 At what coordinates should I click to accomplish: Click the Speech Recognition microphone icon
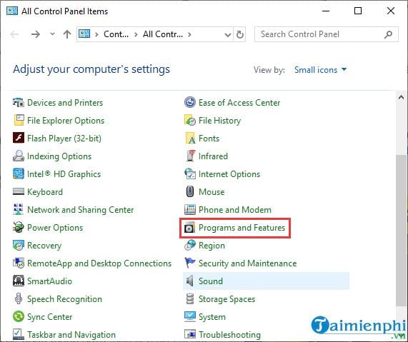click(18, 298)
